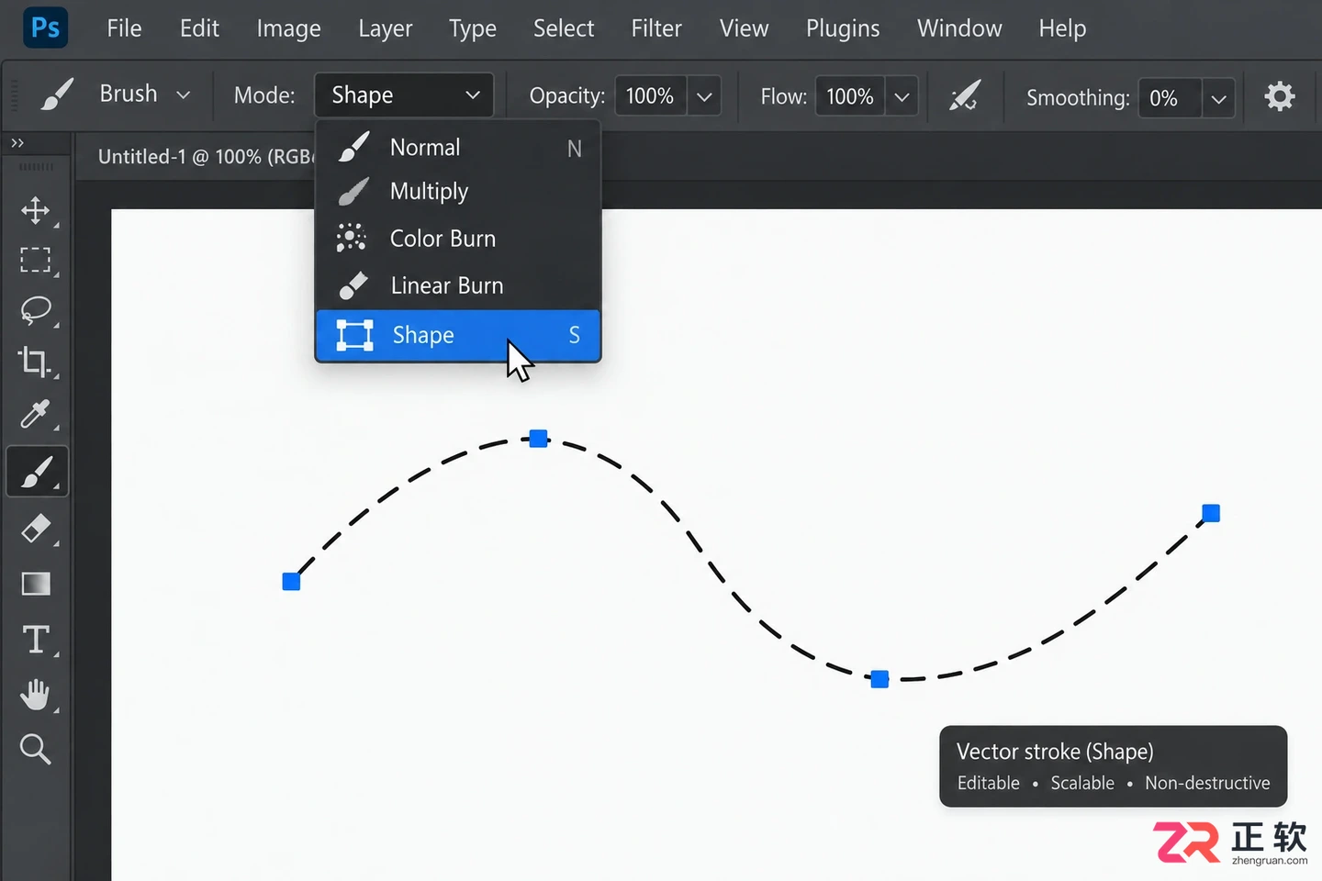Click the Smoothing 0% value field
The height and width of the screenshot is (881, 1322).
coord(1169,98)
